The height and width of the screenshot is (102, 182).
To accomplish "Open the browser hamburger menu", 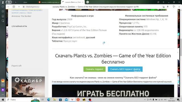I will 164,2.
